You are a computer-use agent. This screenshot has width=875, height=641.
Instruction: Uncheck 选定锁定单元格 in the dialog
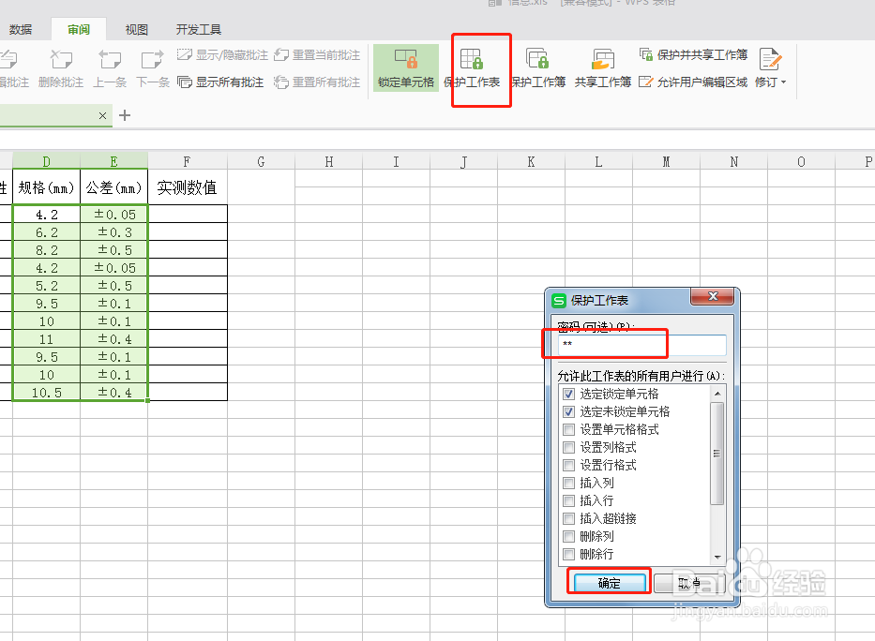pyautogui.click(x=569, y=394)
